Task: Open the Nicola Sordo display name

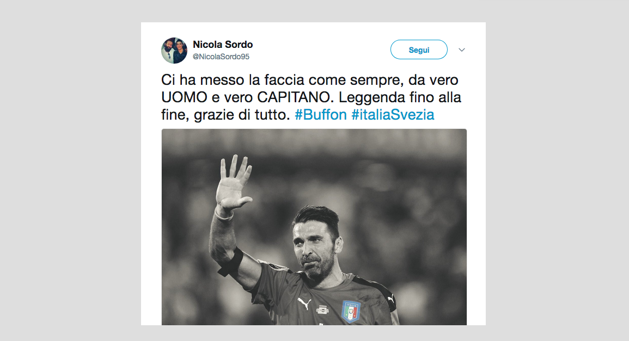Action: coord(223,45)
